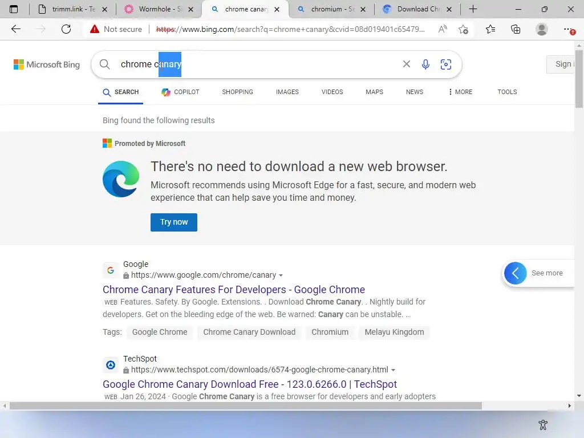The width and height of the screenshot is (584, 438).
Task: Open visual search camera icon
Action: [x=446, y=64]
